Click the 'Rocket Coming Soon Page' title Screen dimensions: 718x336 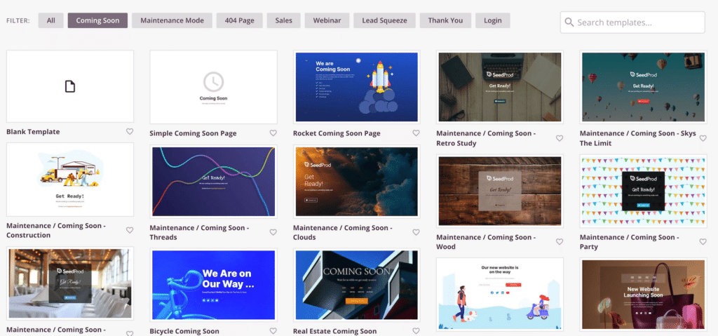[337, 133]
